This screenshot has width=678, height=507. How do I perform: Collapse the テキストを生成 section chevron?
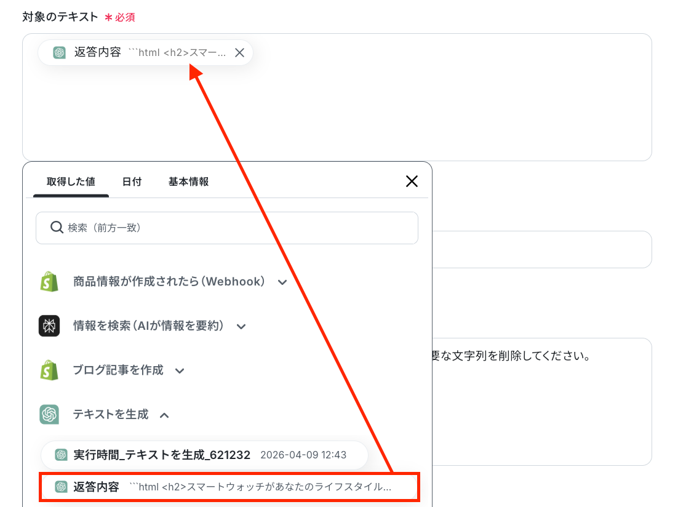(164, 415)
